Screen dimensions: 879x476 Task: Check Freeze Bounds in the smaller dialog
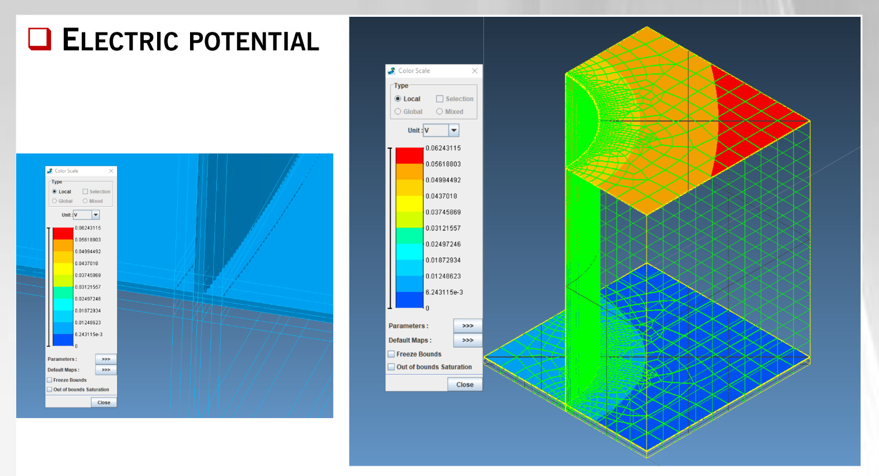(50, 380)
